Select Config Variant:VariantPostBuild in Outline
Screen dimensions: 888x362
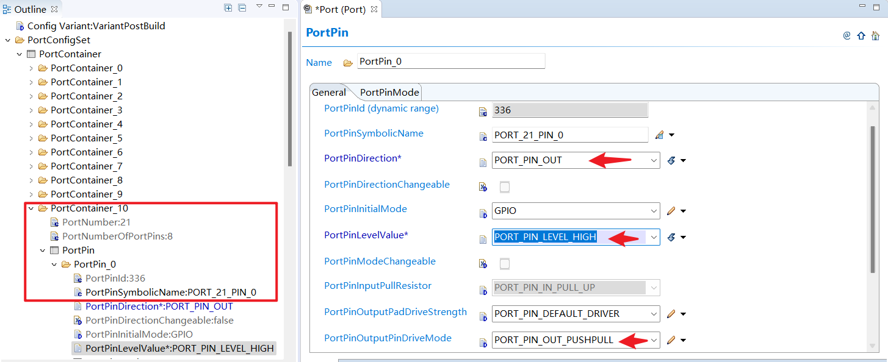(x=96, y=26)
